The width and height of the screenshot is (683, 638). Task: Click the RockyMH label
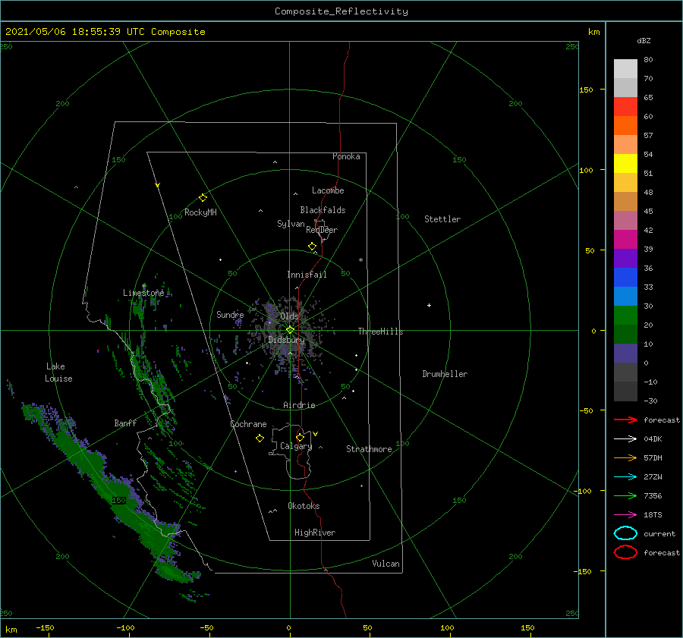(x=200, y=212)
